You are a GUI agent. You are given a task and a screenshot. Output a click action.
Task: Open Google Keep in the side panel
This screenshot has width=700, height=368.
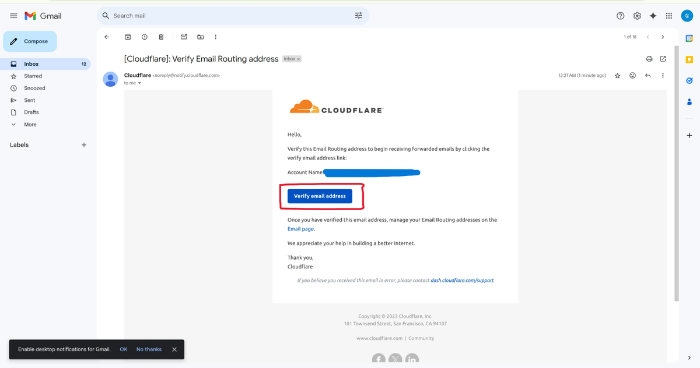pos(689,59)
